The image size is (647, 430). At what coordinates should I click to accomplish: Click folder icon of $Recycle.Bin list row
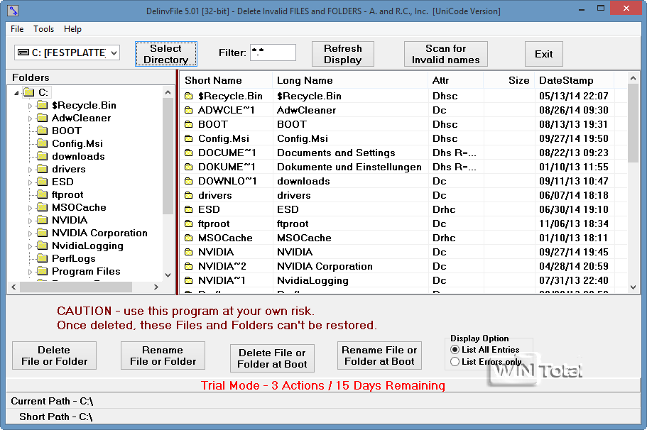click(x=189, y=96)
